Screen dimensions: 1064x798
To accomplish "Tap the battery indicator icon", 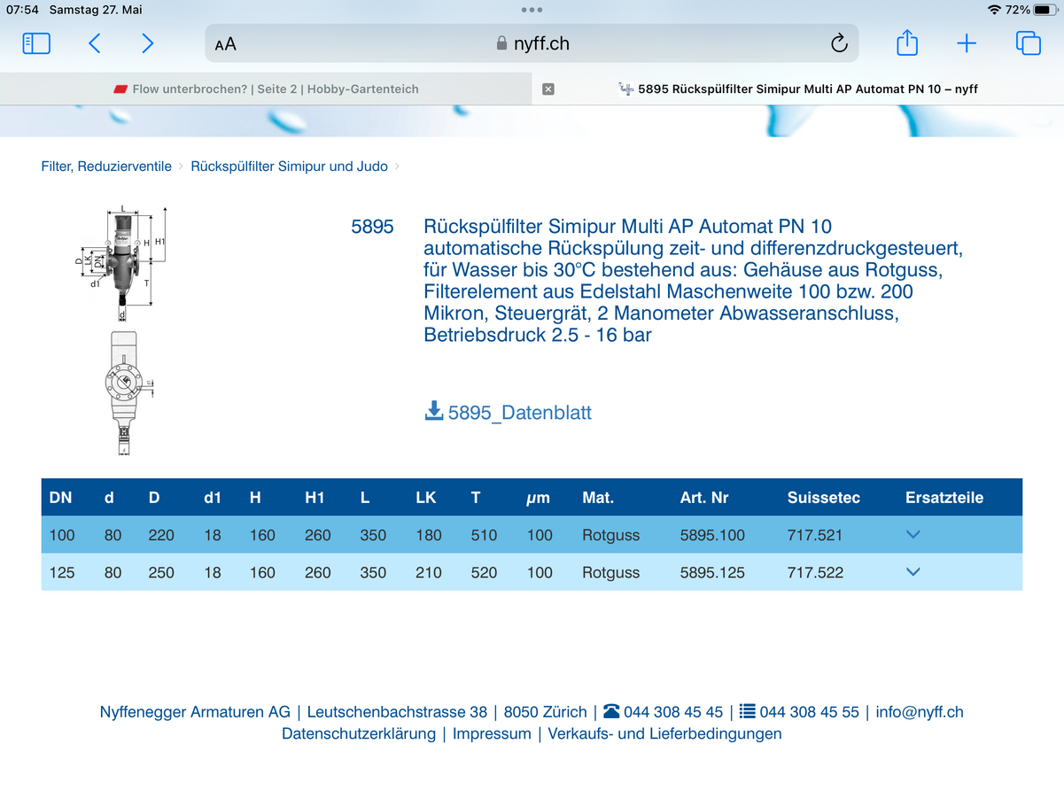I will (1045, 10).
